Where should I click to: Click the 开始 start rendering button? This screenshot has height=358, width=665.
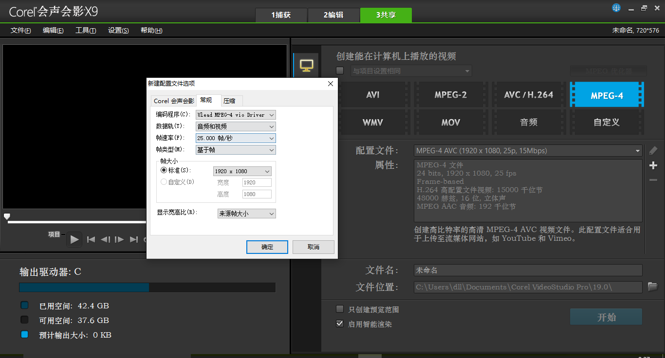[x=606, y=317]
